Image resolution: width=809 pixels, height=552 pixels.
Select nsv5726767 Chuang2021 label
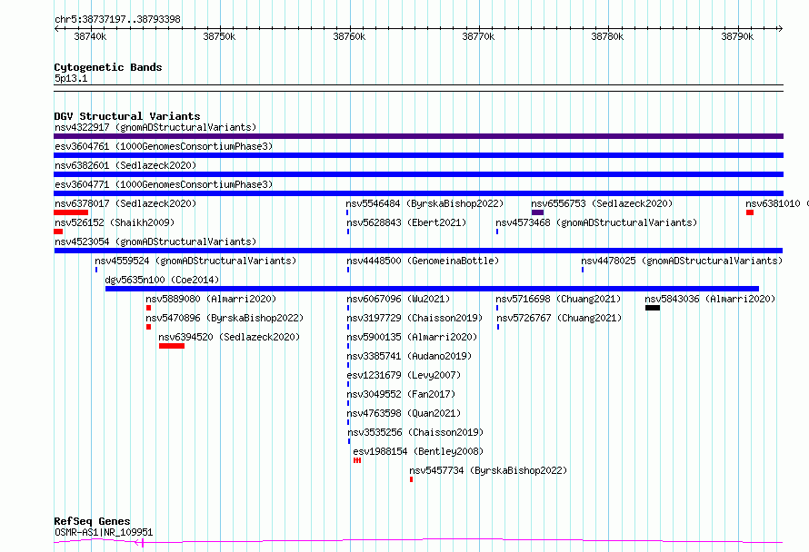[x=559, y=318]
